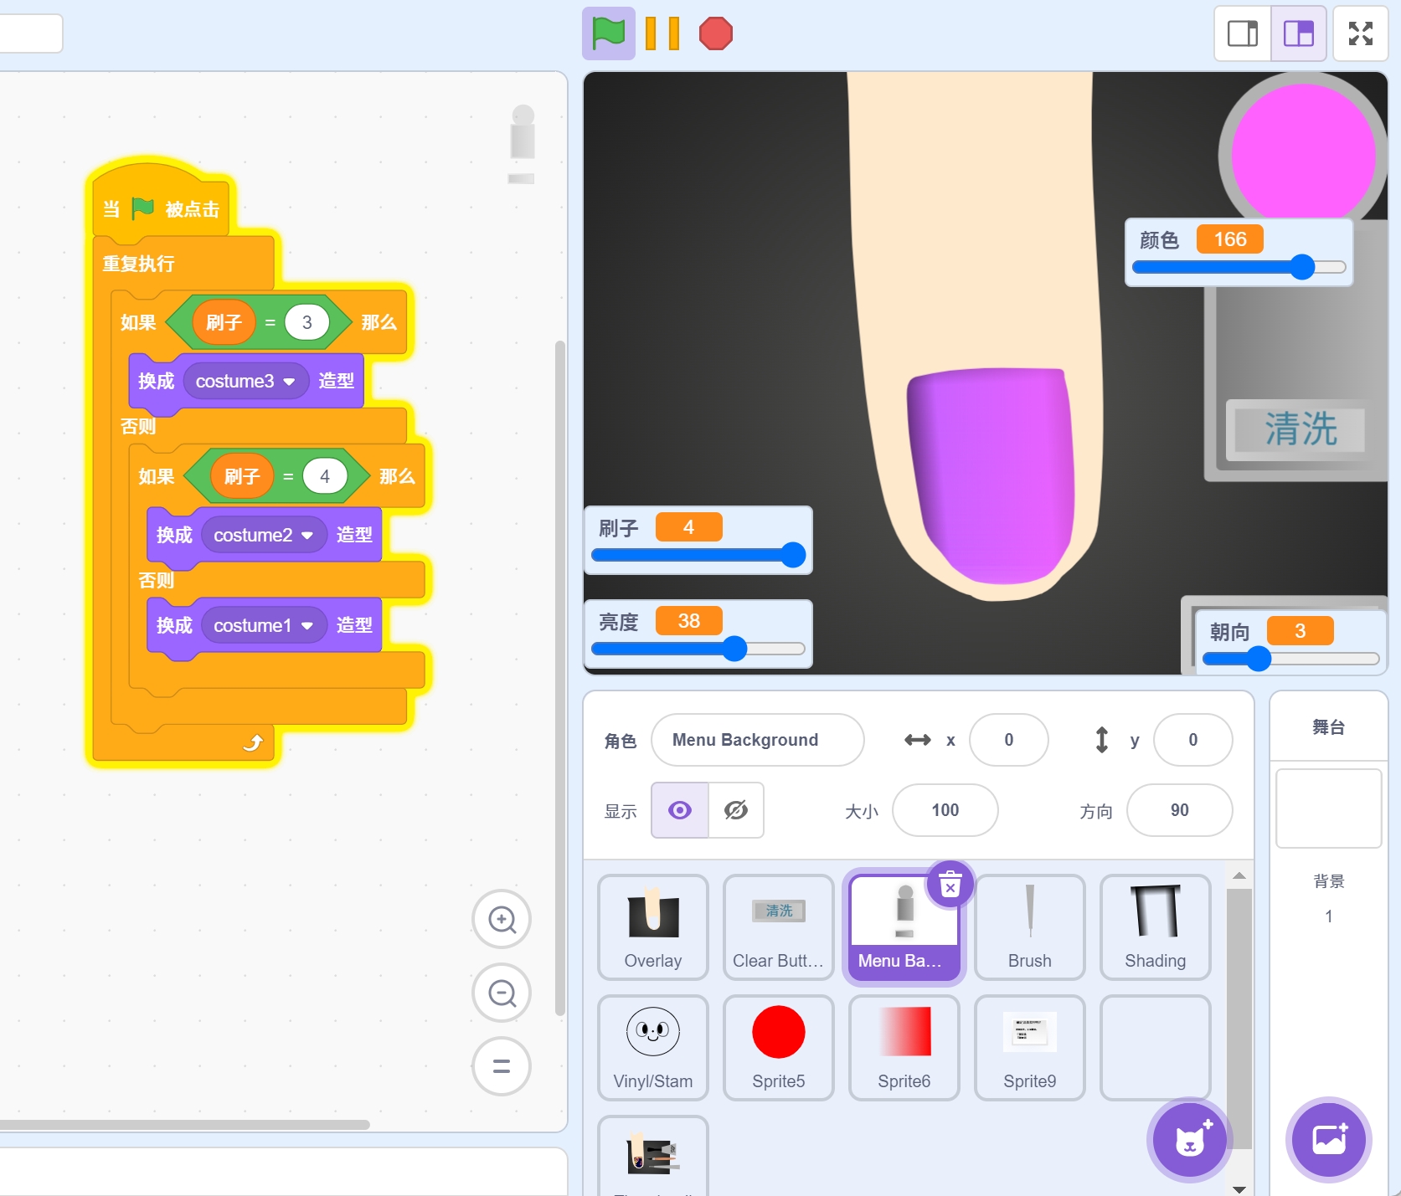Image resolution: width=1401 pixels, height=1196 pixels.
Task: Open the choose a sprite cat button
Action: (x=1189, y=1139)
